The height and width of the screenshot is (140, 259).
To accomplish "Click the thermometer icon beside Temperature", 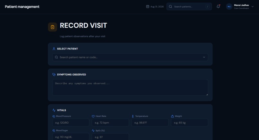I will pos(133,116).
